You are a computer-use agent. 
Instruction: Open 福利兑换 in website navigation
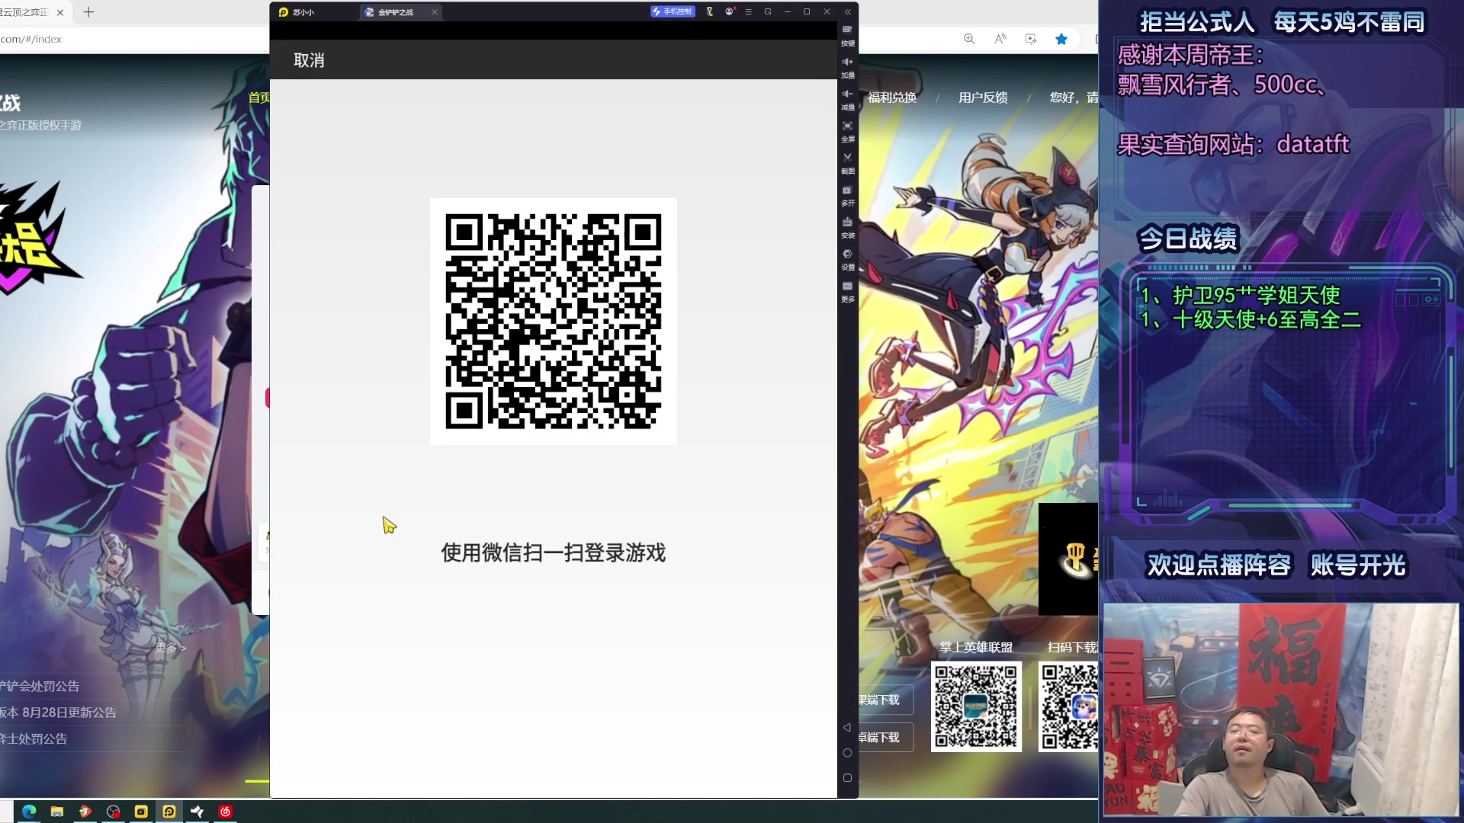pyautogui.click(x=891, y=98)
